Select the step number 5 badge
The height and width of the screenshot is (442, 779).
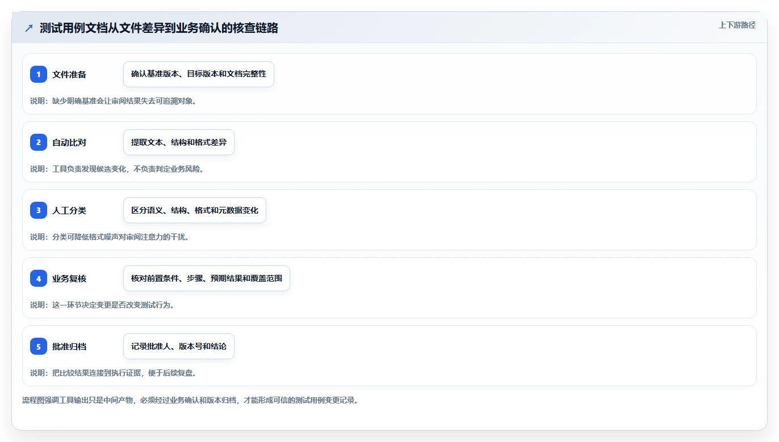(x=39, y=346)
